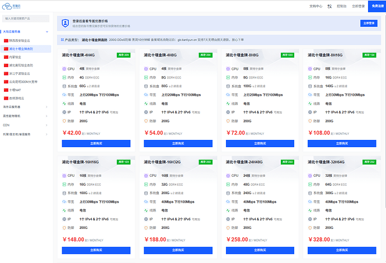Click the IP globe icon in 16H16G card
The image size is (386, 263).
[x=64, y=219]
